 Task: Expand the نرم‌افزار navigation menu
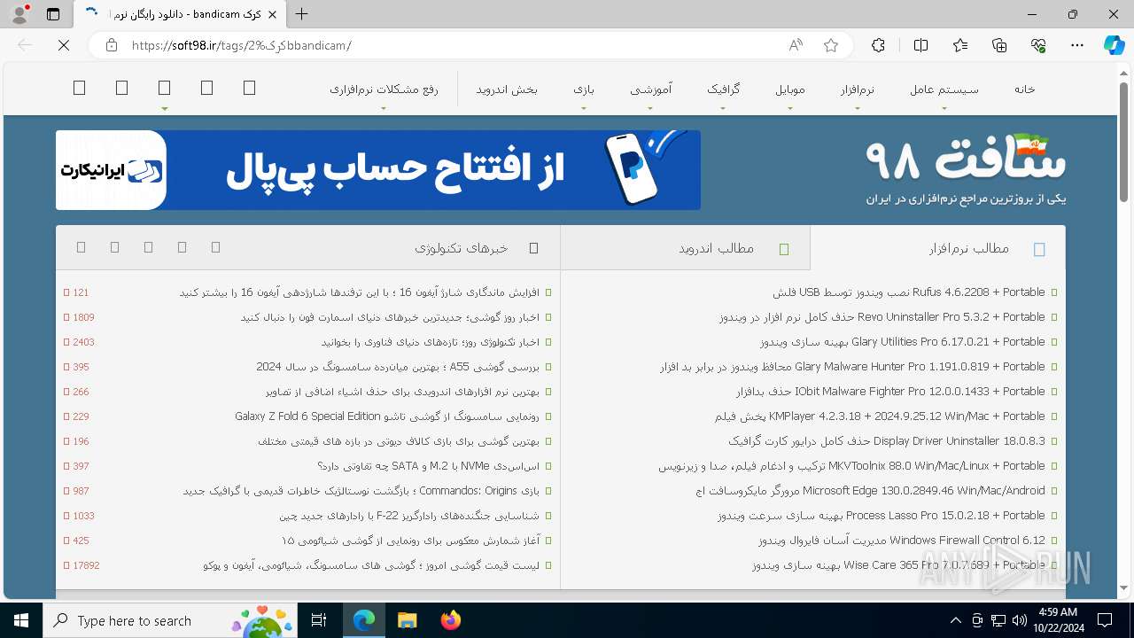coord(857,89)
